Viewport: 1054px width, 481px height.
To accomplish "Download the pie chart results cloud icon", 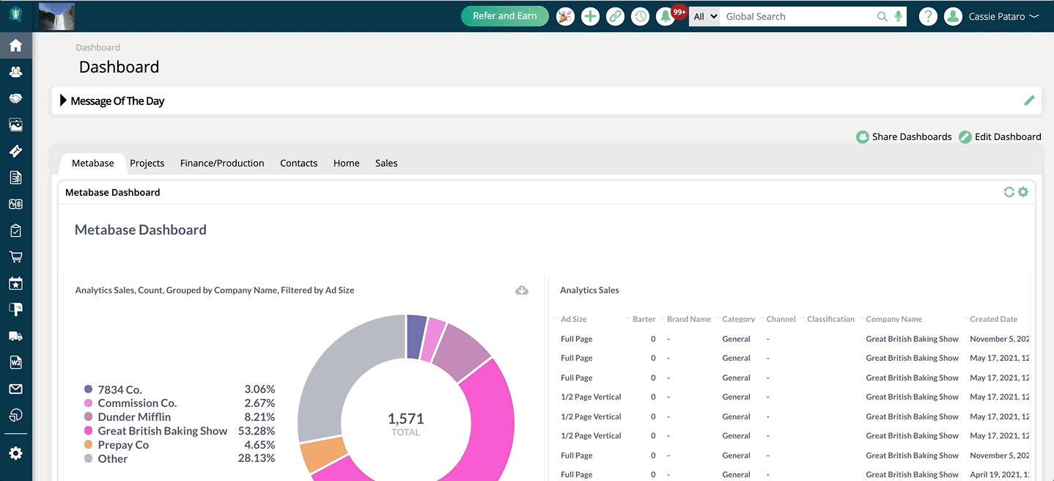I will pyautogui.click(x=522, y=290).
